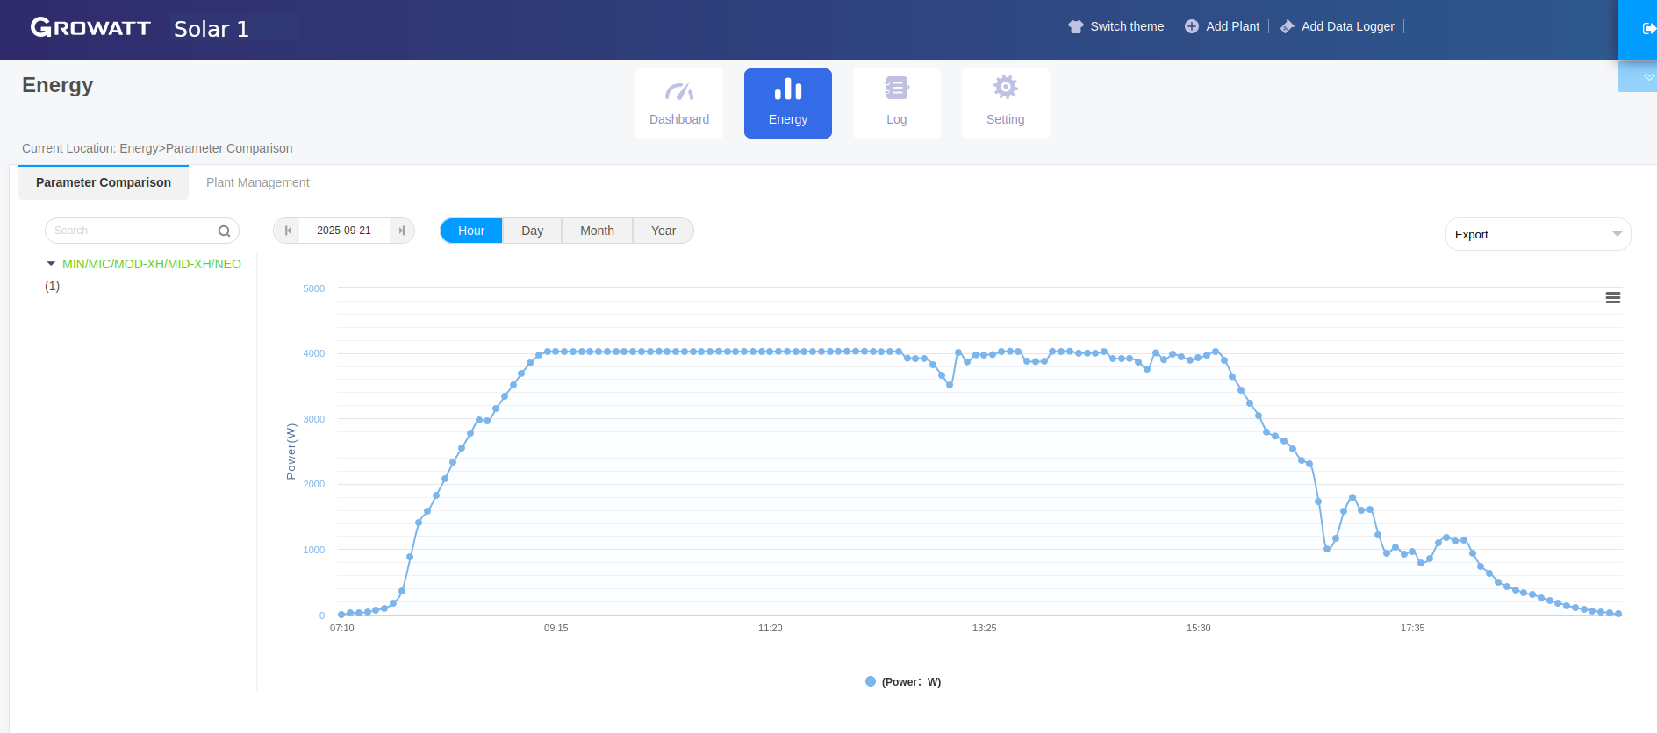Go to next date arrow

coord(402,231)
